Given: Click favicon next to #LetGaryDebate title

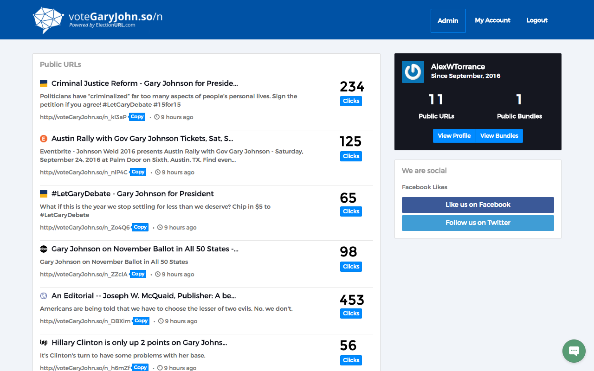Looking at the screenshot, I should pyautogui.click(x=44, y=194).
